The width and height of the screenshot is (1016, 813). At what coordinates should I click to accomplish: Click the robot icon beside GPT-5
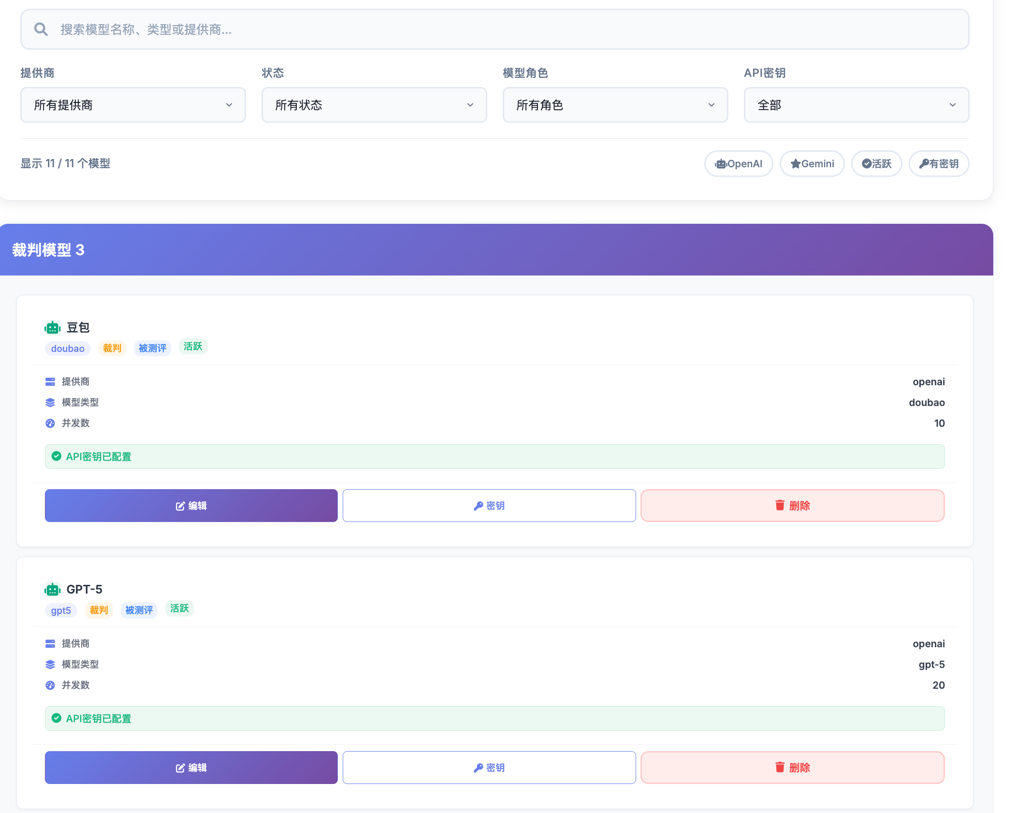[52, 590]
